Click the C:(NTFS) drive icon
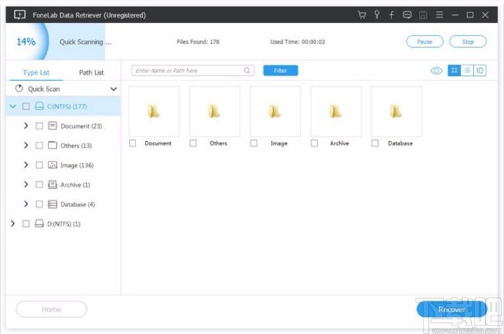Image resolution: width=504 pixels, height=334 pixels. (39, 106)
